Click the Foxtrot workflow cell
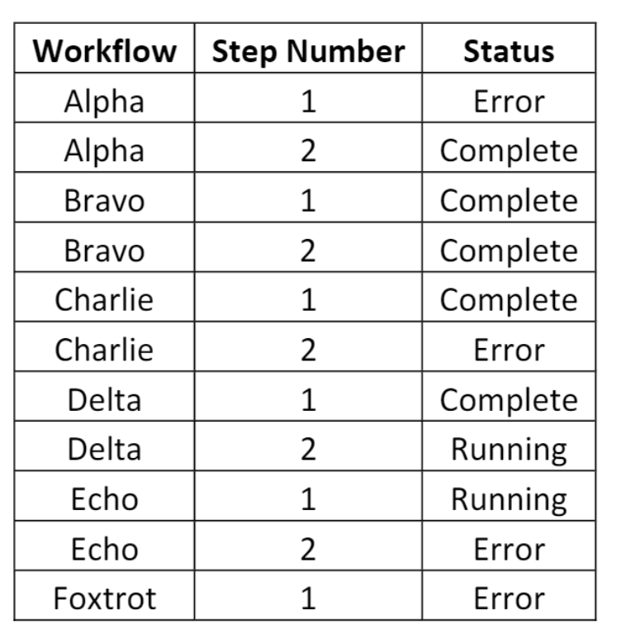The image size is (626, 630). [104, 596]
